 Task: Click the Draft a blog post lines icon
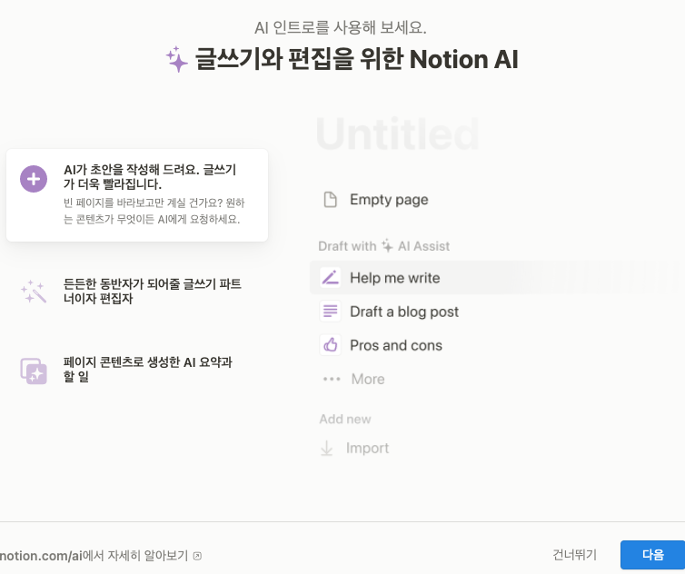331,312
